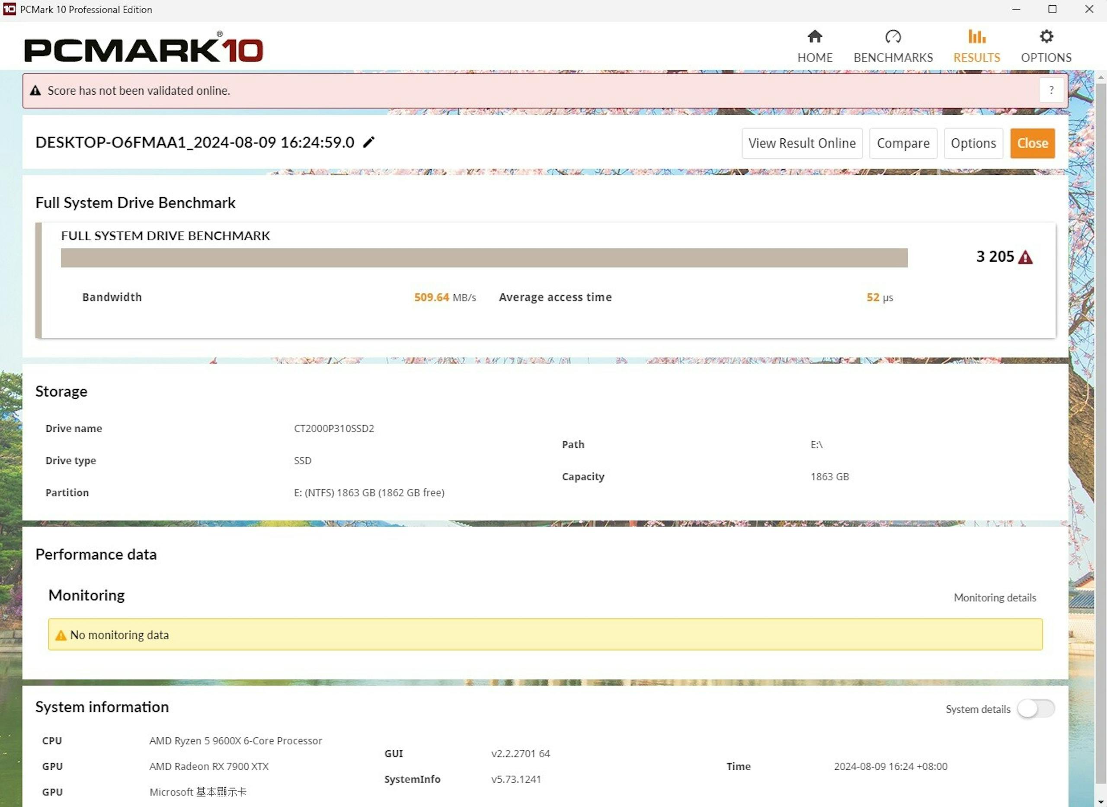Select the bandwidth value 509.64 MB/s

tap(445, 297)
